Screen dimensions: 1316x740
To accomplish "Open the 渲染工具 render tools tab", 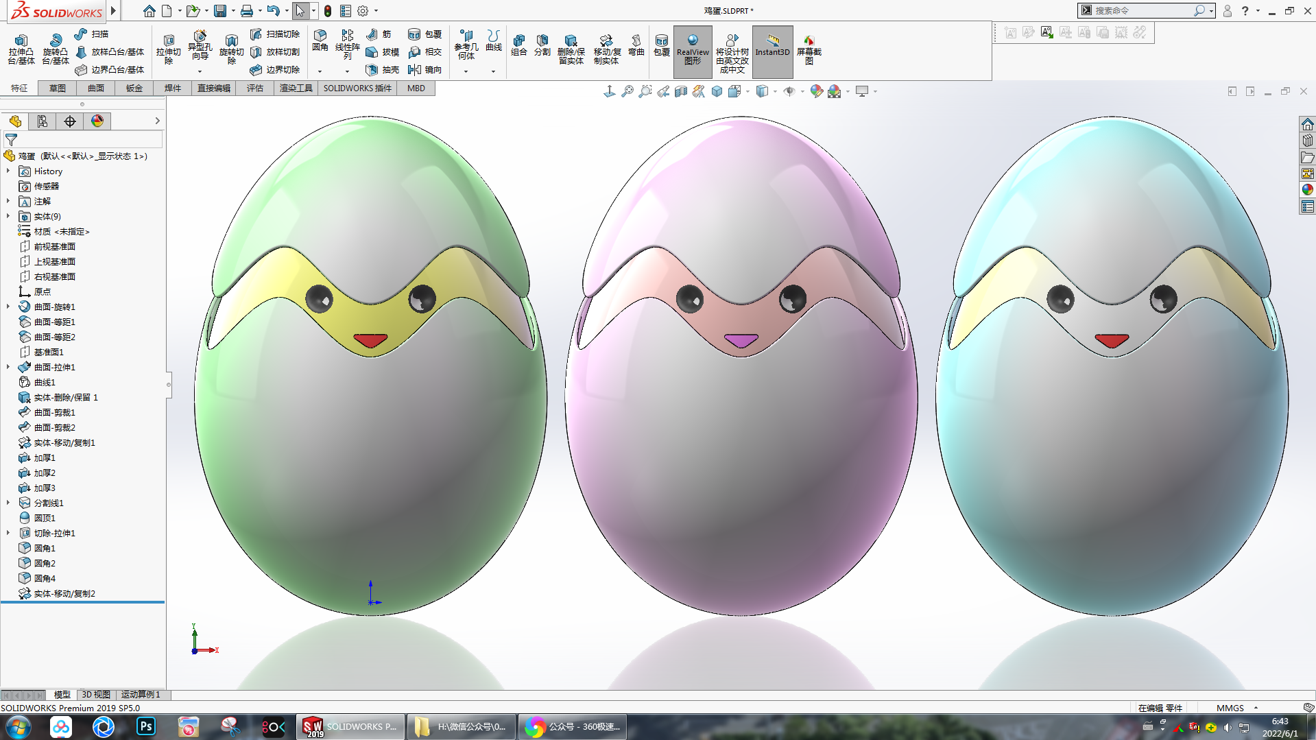I will [296, 88].
